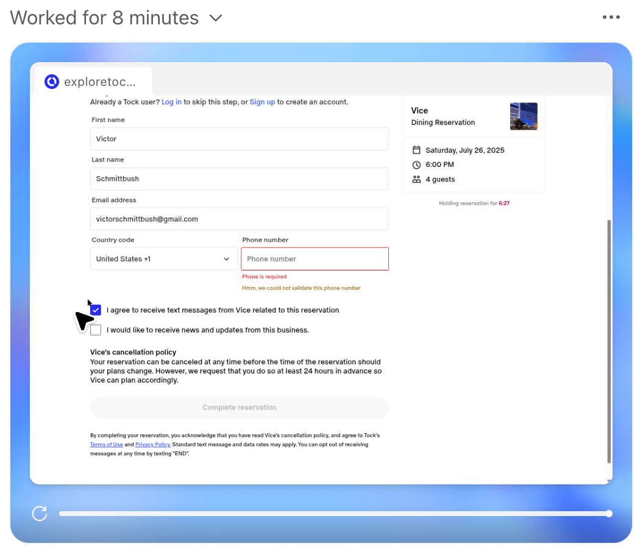Click the 4 guests text
Image resolution: width=640 pixels, height=552 pixels.
tap(440, 179)
